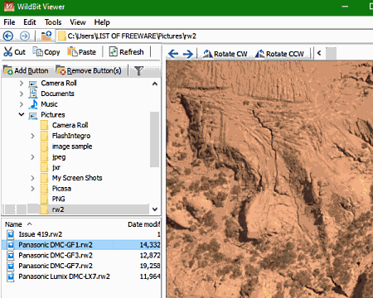Open the File menu

click(x=9, y=22)
